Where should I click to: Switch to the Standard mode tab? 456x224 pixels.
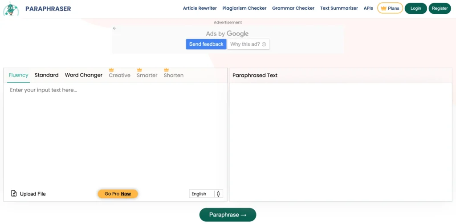tap(46, 75)
